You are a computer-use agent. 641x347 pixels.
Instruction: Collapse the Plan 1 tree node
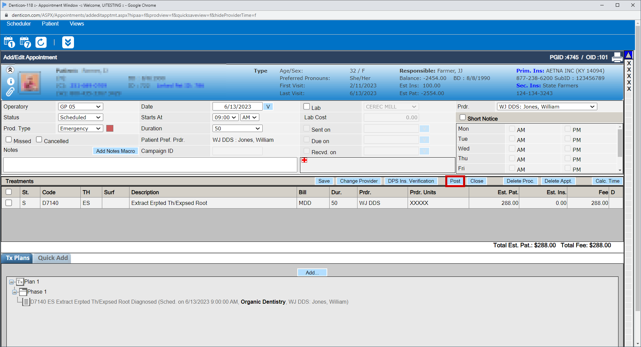tap(11, 282)
